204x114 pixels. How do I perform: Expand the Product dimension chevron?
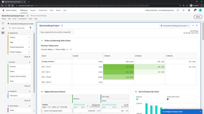coord(29,37)
